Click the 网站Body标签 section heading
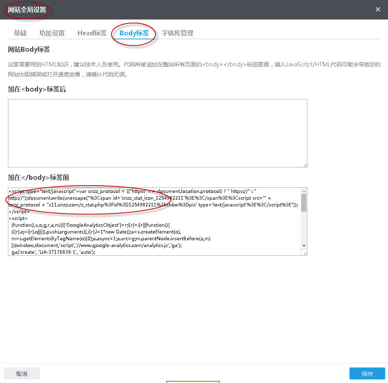 (x=28, y=49)
